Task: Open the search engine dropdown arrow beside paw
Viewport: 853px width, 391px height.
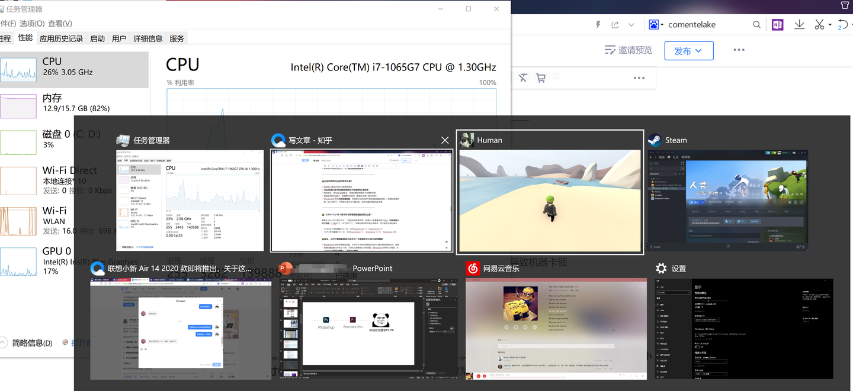Action: [662, 25]
